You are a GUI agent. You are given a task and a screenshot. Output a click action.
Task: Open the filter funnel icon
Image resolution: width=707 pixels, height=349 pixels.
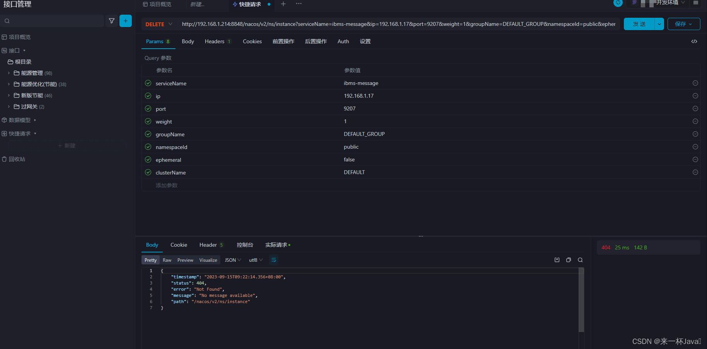(112, 21)
